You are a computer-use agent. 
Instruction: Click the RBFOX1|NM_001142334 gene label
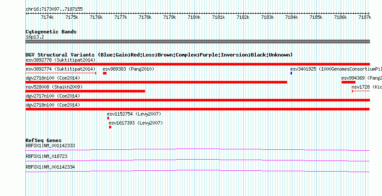tap(50, 167)
